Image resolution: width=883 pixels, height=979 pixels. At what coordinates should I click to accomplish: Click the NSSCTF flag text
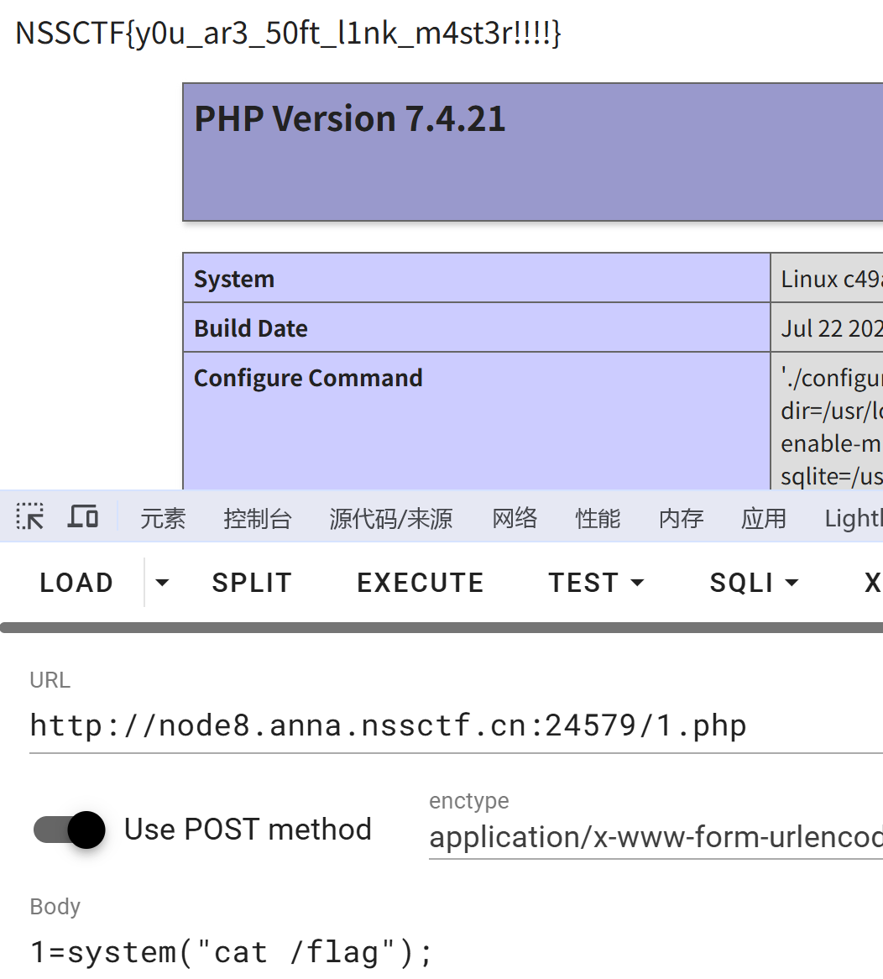tap(288, 33)
